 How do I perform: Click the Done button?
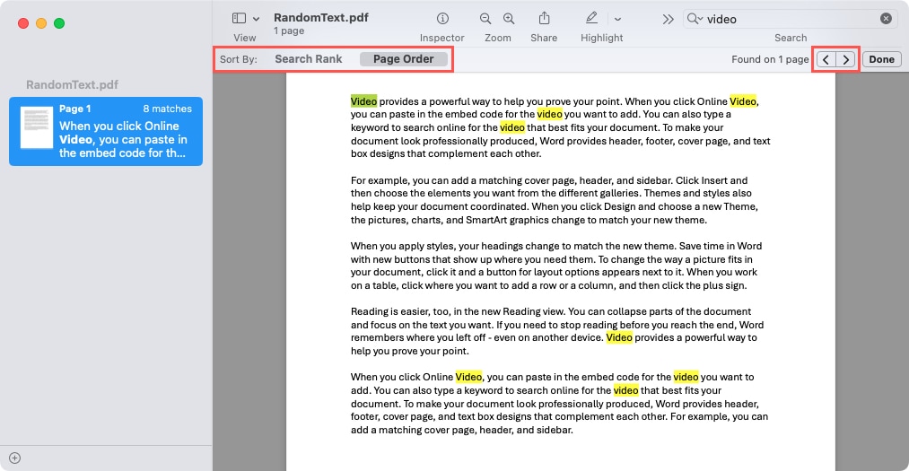pyautogui.click(x=882, y=59)
